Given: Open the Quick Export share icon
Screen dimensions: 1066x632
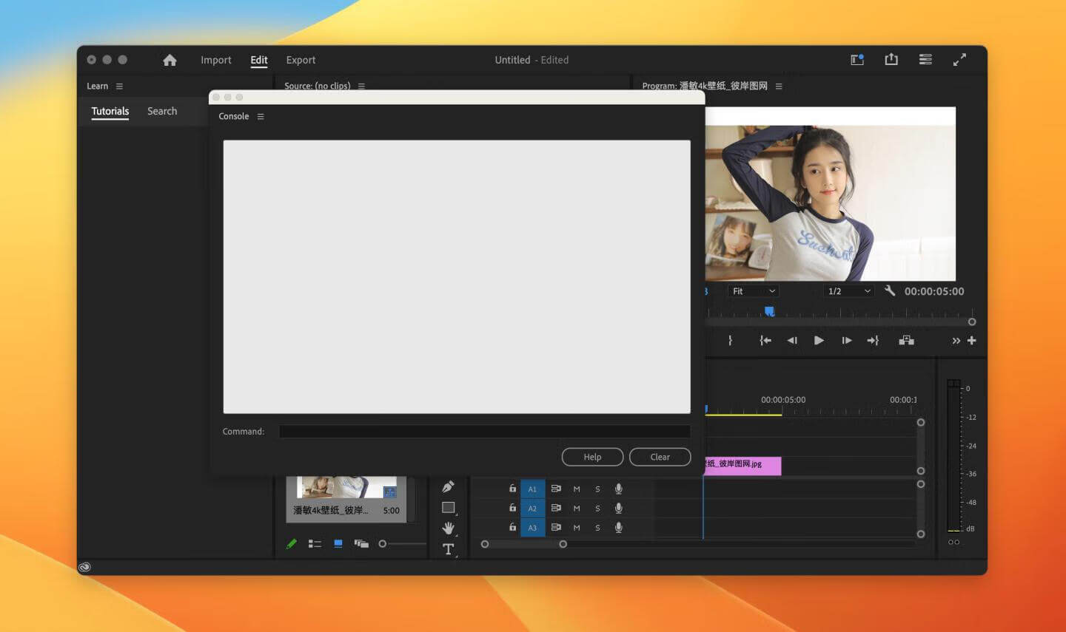Looking at the screenshot, I should tap(891, 60).
